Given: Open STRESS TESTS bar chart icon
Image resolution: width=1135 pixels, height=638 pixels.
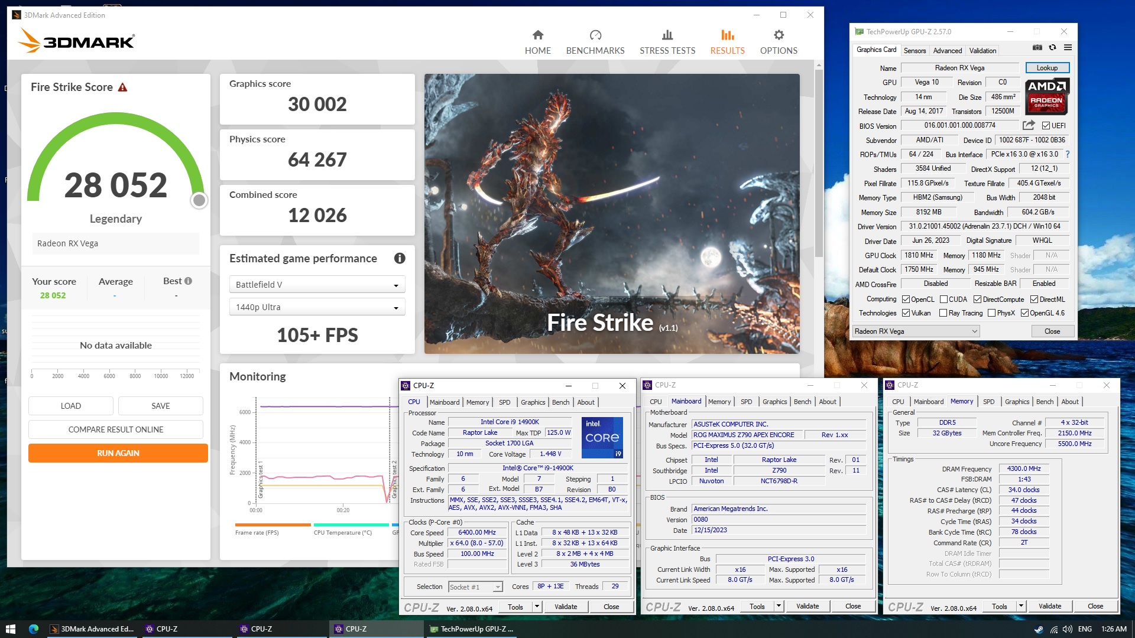Looking at the screenshot, I should [x=667, y=35].
